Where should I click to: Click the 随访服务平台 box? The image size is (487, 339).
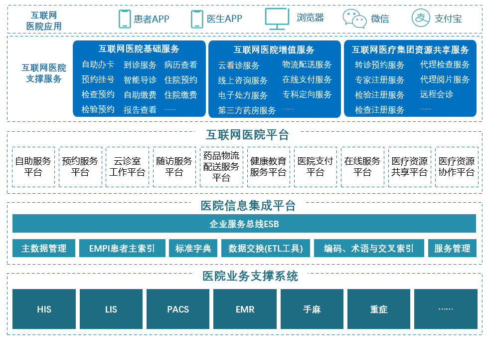174,167
